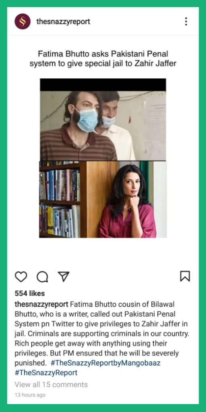
Task: Like the post with the heart icon
Action: (x=21, y=277)
